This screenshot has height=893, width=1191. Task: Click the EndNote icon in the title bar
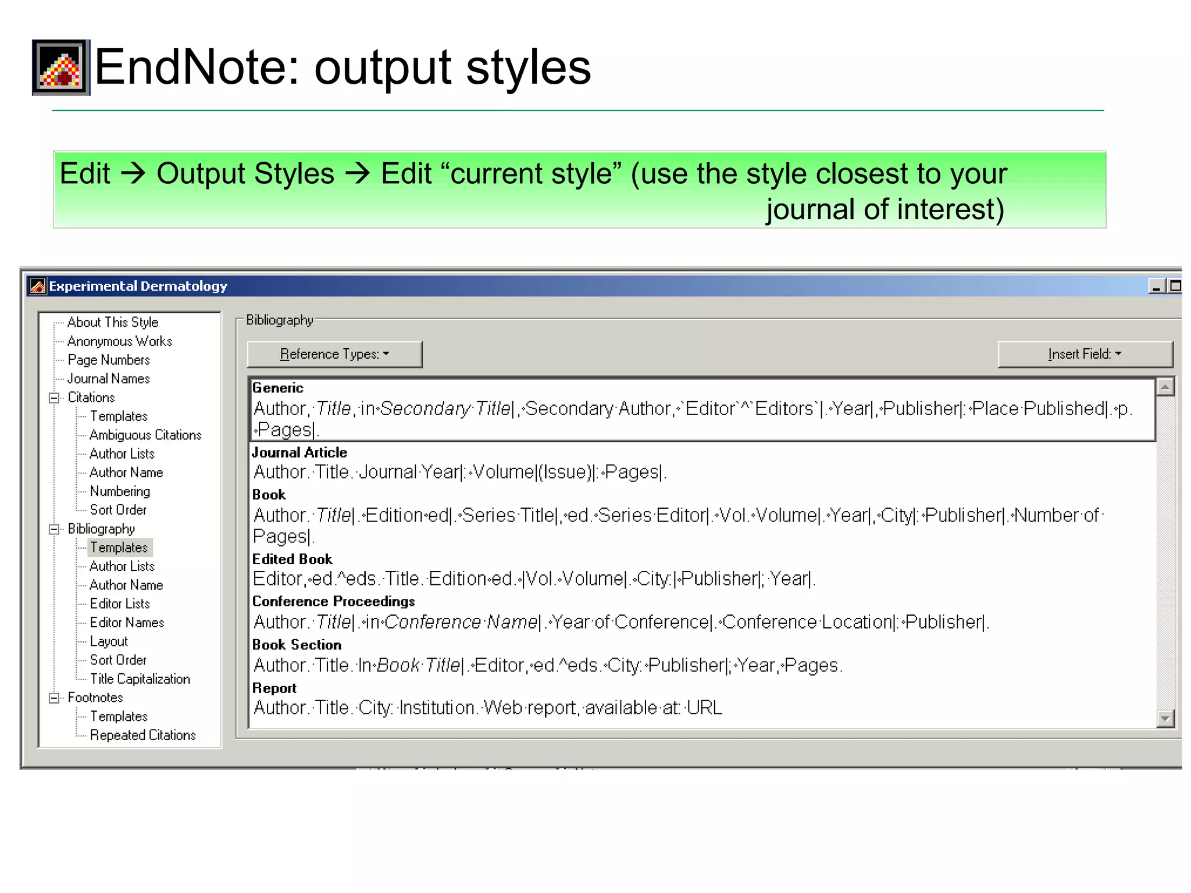[x=38, y=286]
